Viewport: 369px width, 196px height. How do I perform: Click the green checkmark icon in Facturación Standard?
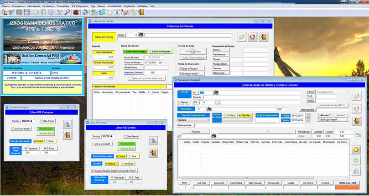click(356, 160)
